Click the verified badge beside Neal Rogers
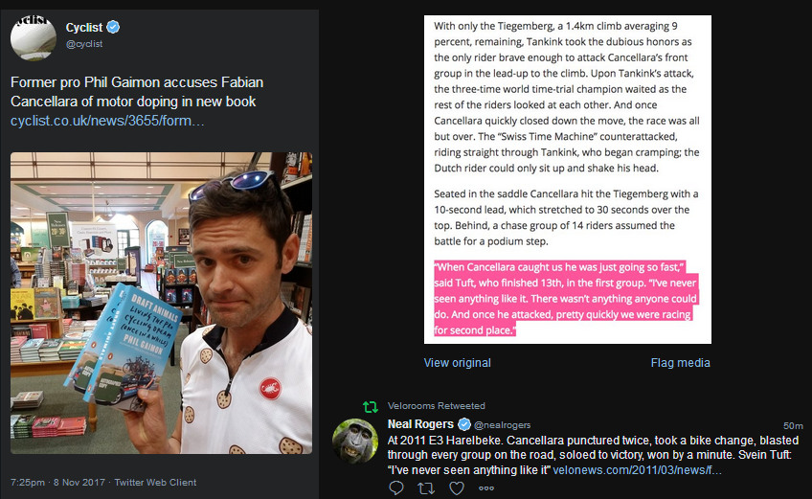This screenshot has height=499, width=812. coord(464,424)
